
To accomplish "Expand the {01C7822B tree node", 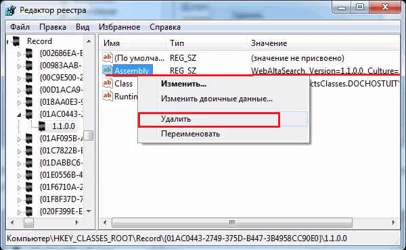I will click(19, 151).
